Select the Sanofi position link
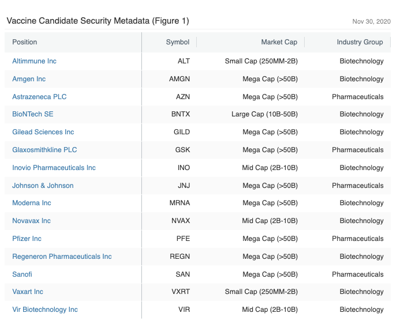Image resolution: width=393 pixels, height=328 pixels. point(22,274)
